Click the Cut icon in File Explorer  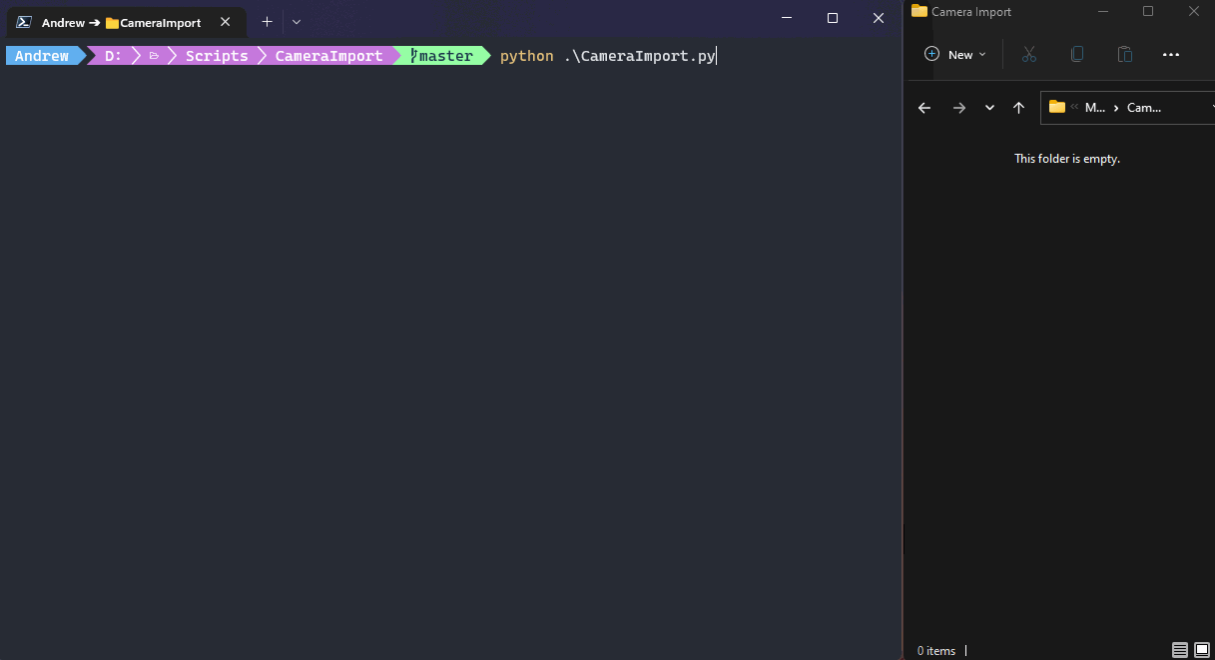click(1029, 55)
